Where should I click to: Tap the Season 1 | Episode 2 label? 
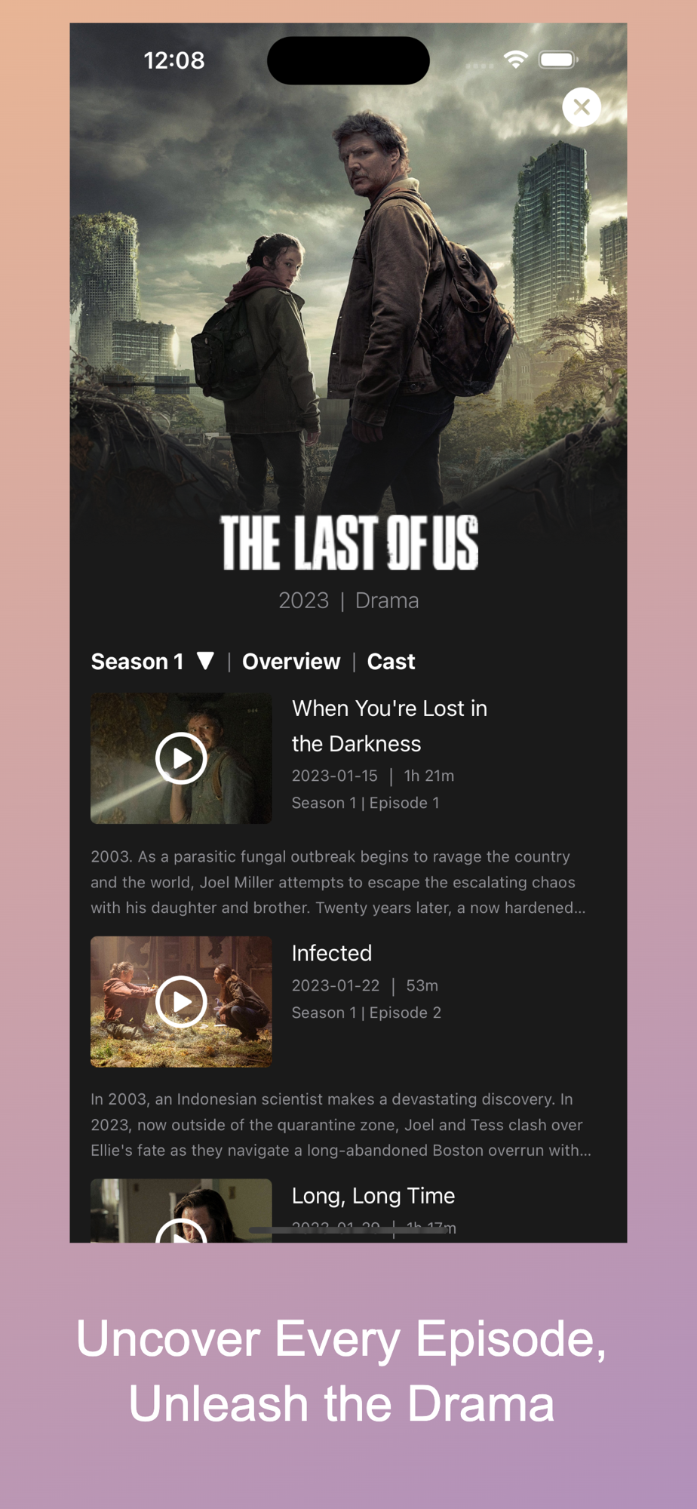(367, 1013)
